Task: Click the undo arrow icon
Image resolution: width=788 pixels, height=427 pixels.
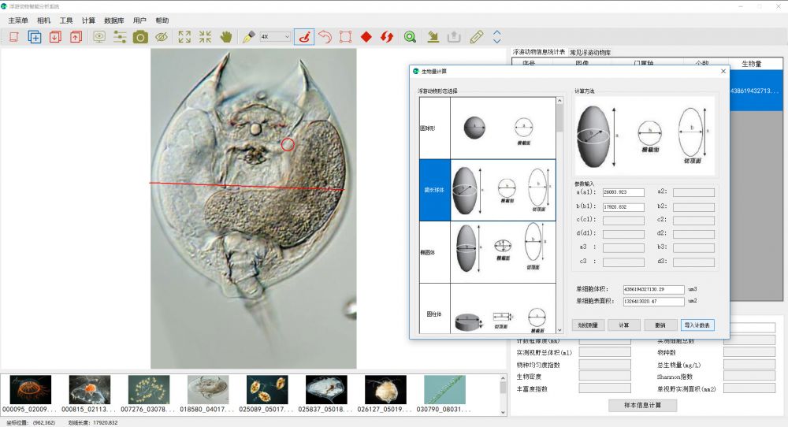Action: point(325,36)
